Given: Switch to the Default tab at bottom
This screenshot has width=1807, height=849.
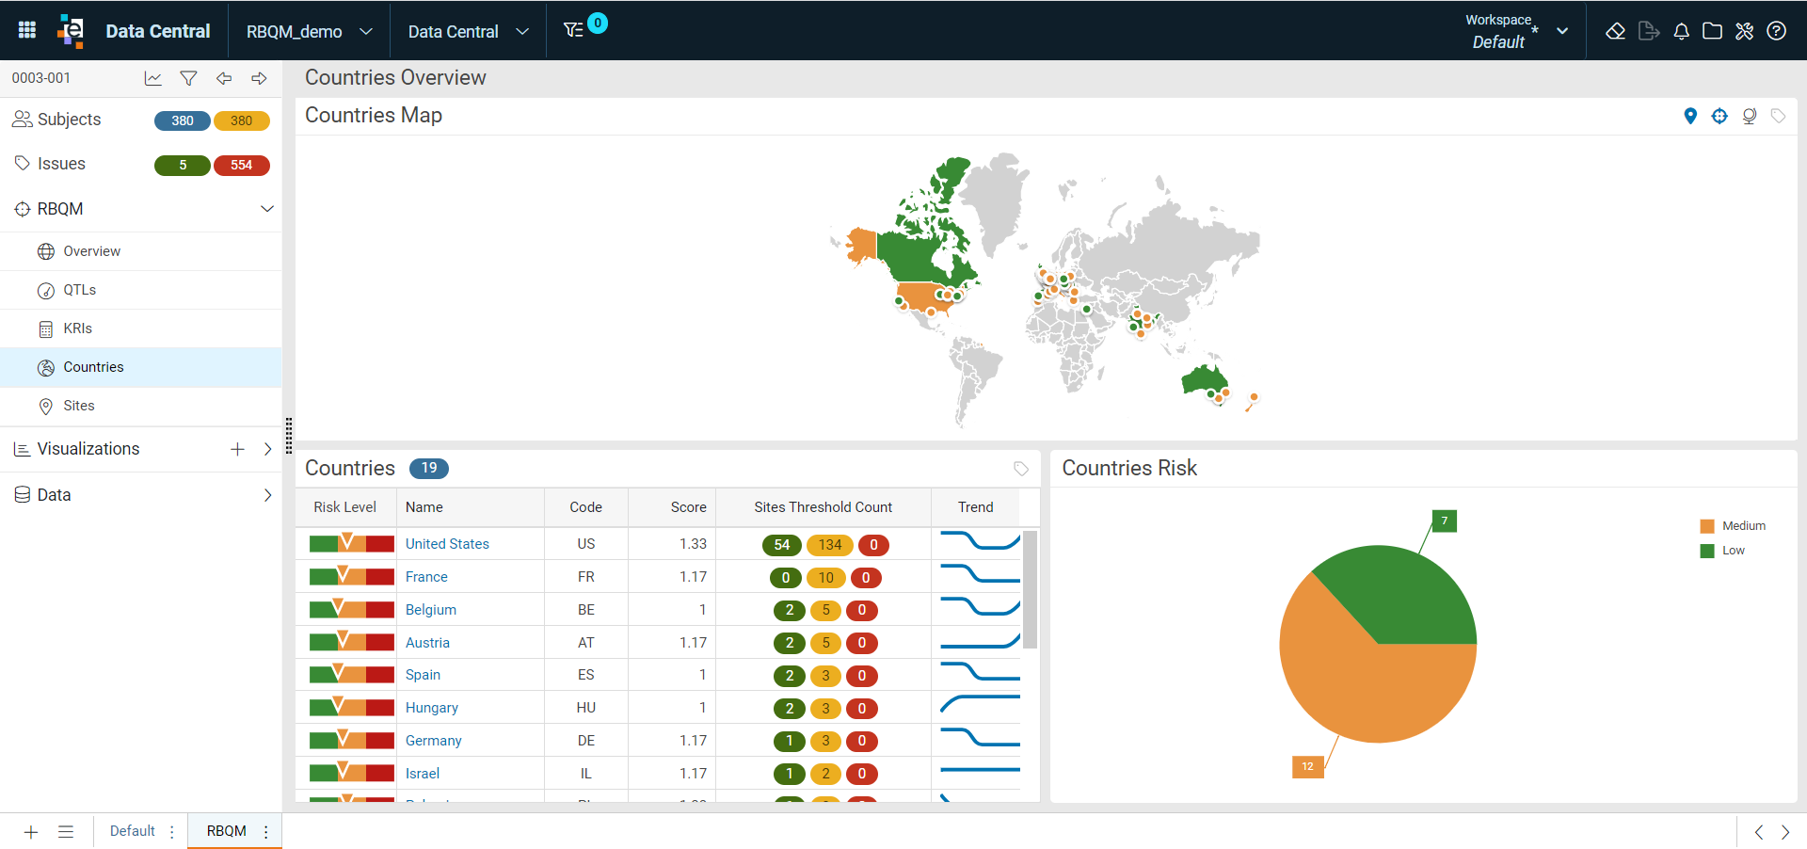Looking at the screenshot, I should point(133,831).
